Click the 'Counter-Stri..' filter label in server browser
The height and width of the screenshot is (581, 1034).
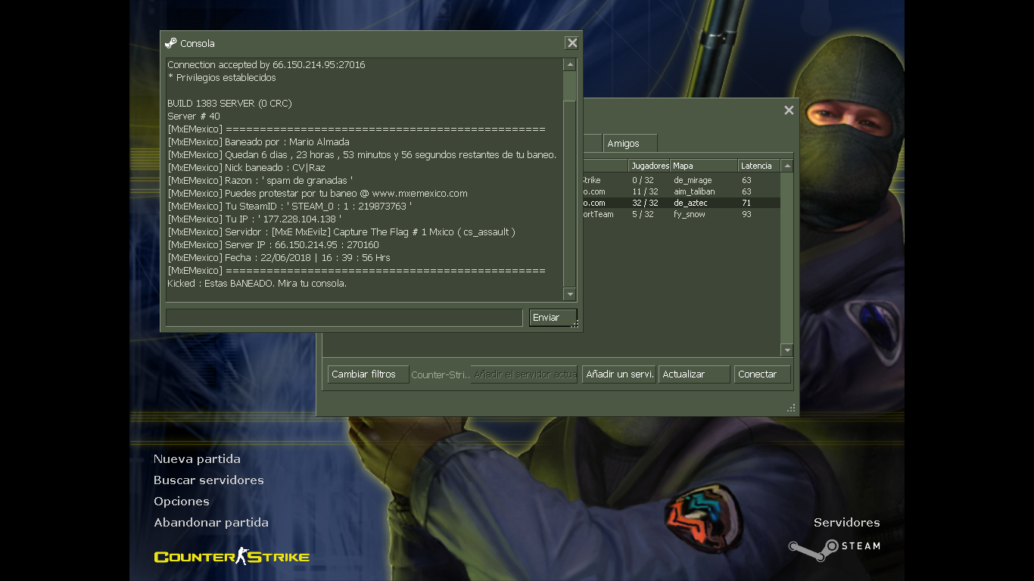(441, 375)
